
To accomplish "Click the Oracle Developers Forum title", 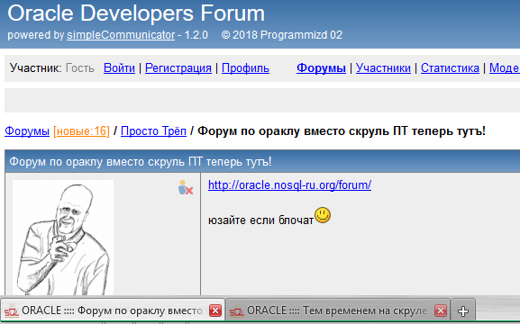I will pos(136,13).
